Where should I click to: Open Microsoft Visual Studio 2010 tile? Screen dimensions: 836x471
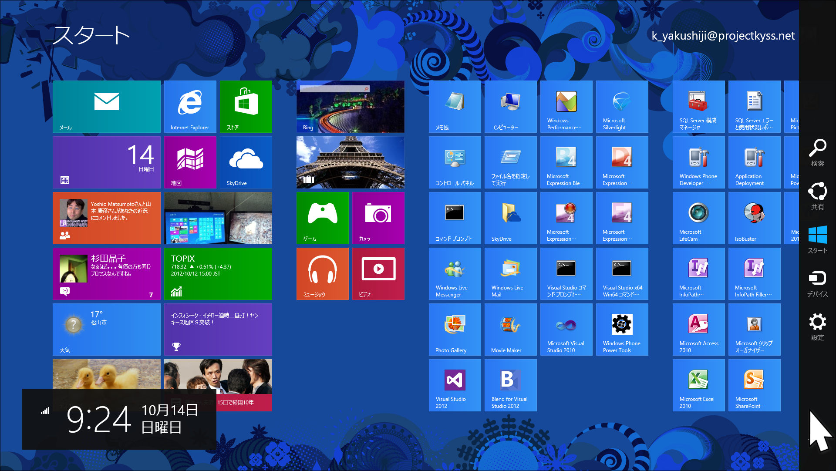(x=566, y=330)
